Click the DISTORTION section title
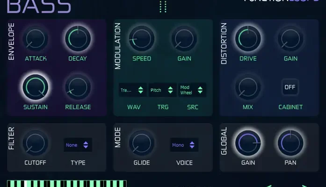The height and width of the screenshot is (187, 326). point(224,43)
